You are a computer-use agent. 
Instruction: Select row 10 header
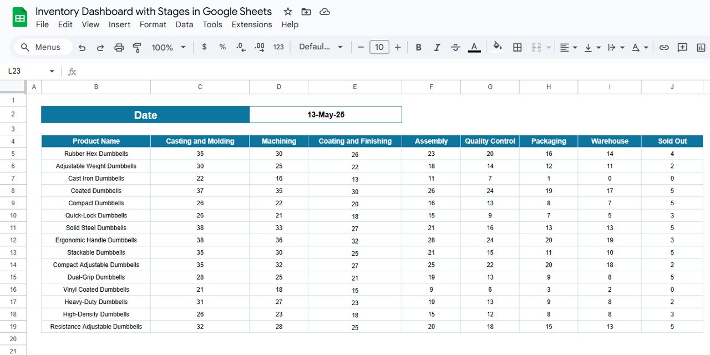(x=13, y=215)
